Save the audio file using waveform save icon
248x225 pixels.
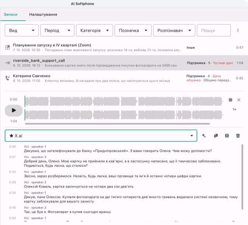[x=231, y=100]
